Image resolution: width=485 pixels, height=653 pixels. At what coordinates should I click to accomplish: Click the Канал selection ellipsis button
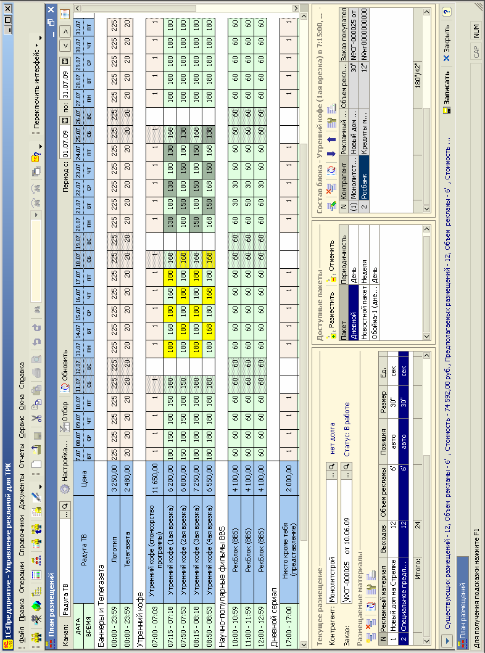(x=65, y=514)
